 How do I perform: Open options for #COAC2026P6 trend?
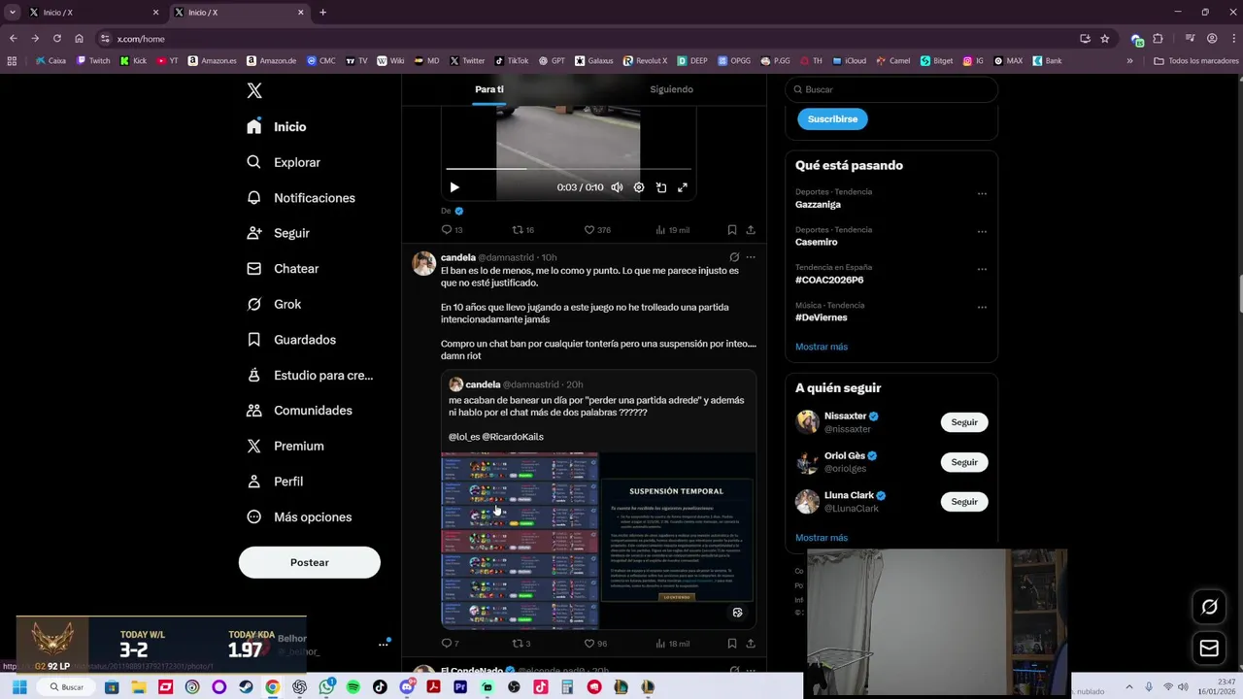click(x=982, y=269)
